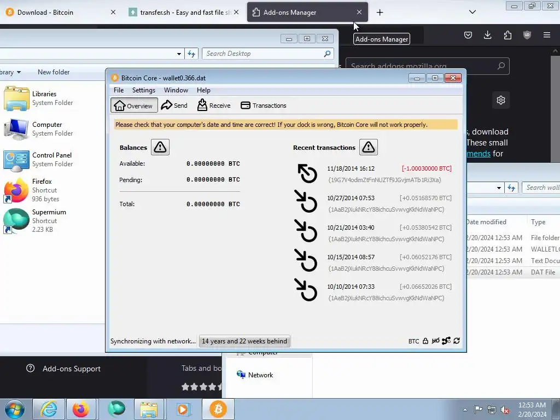Click New folder in Explorer toolbar
The width and height of the screenshot is (560, 420).
coord(54,72)
